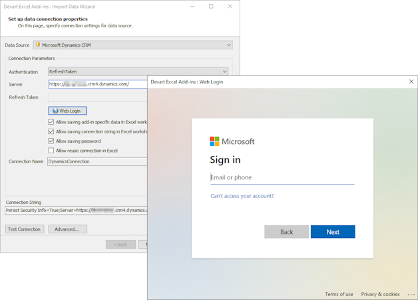Viewport: 418px width, 300px height.
Task: Click the globe icon on Web Login
Action: click(x=55, y=111)
